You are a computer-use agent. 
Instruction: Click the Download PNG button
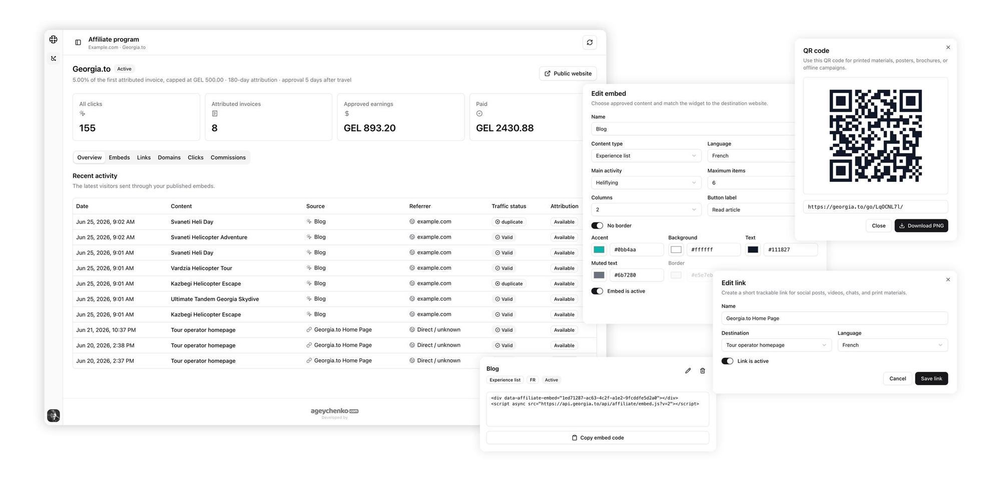[x=921, y=226]
